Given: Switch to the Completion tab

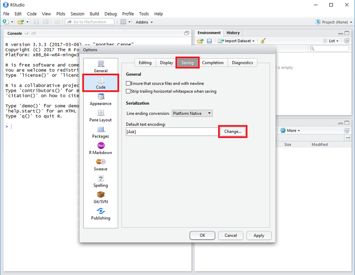Looking at the screenshot, I should point(213,63).
